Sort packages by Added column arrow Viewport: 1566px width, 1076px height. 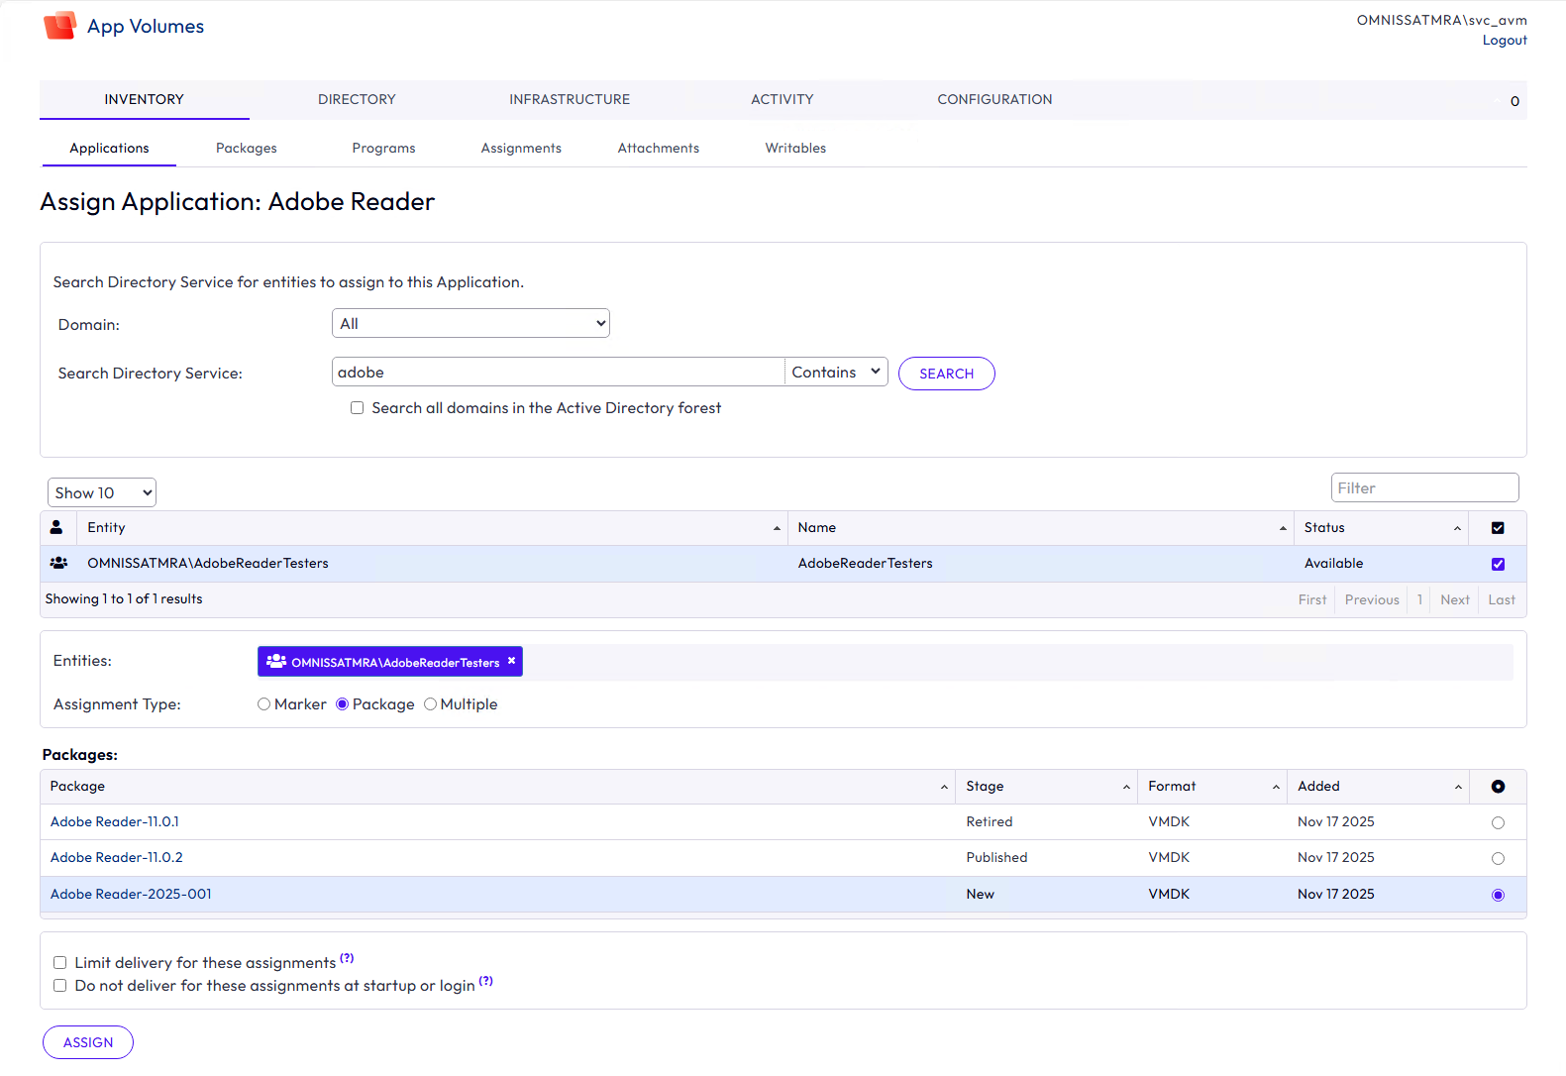pos(1458,787)
